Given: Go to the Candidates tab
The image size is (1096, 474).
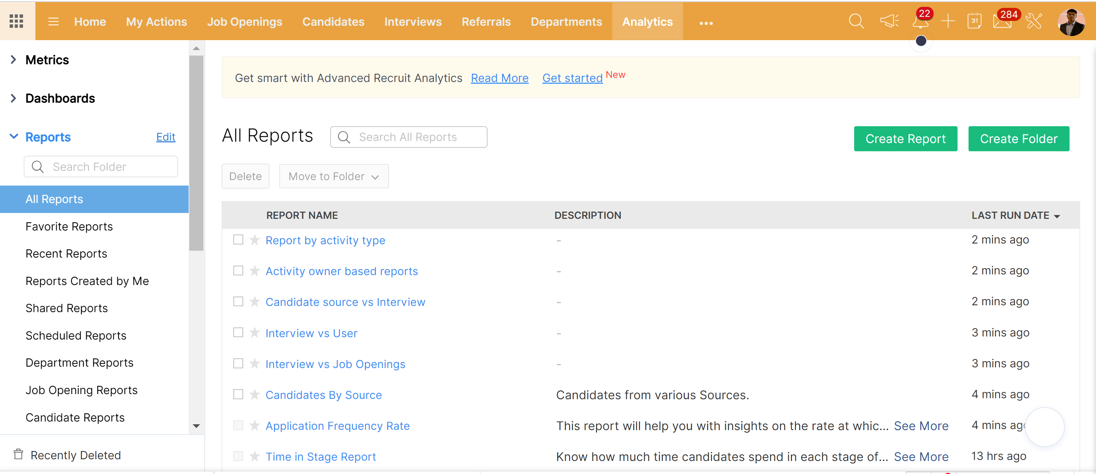Looking at the screenshot, I should [x=333, y=22].
